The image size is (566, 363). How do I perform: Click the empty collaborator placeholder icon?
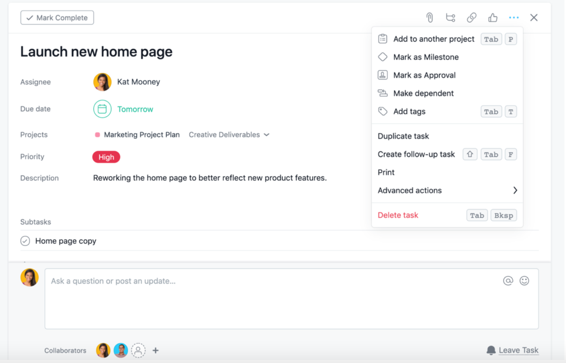point(138,350)
